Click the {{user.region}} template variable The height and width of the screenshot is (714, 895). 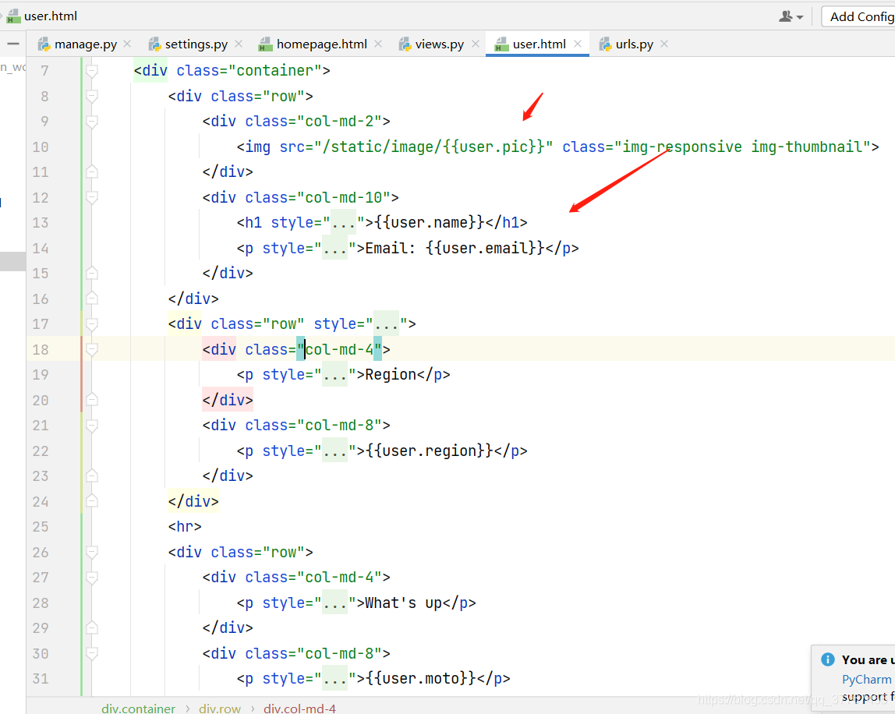[430, 451]
